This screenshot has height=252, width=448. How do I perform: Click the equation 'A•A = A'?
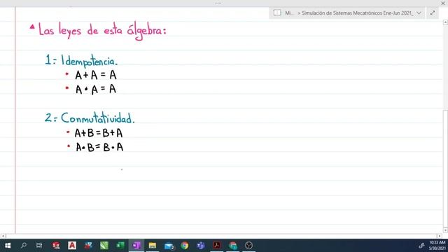(96, 89)
